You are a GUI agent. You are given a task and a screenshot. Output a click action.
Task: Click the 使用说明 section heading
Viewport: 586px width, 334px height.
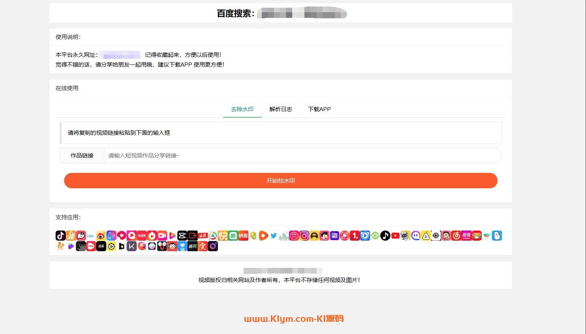tap(68, 37)
